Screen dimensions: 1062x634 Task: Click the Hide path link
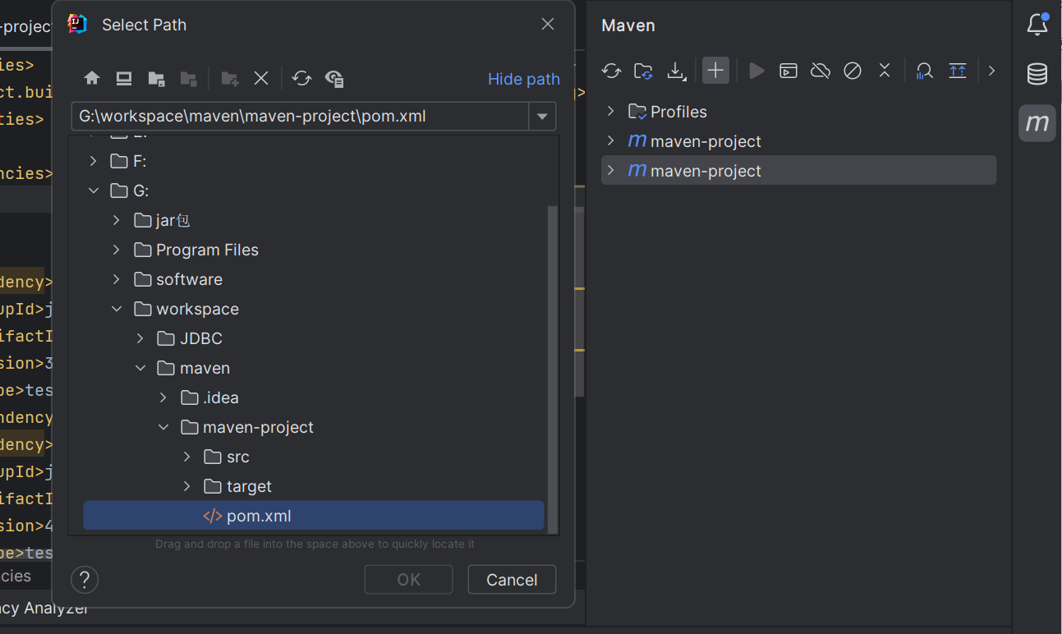click(x=523, y=79)
